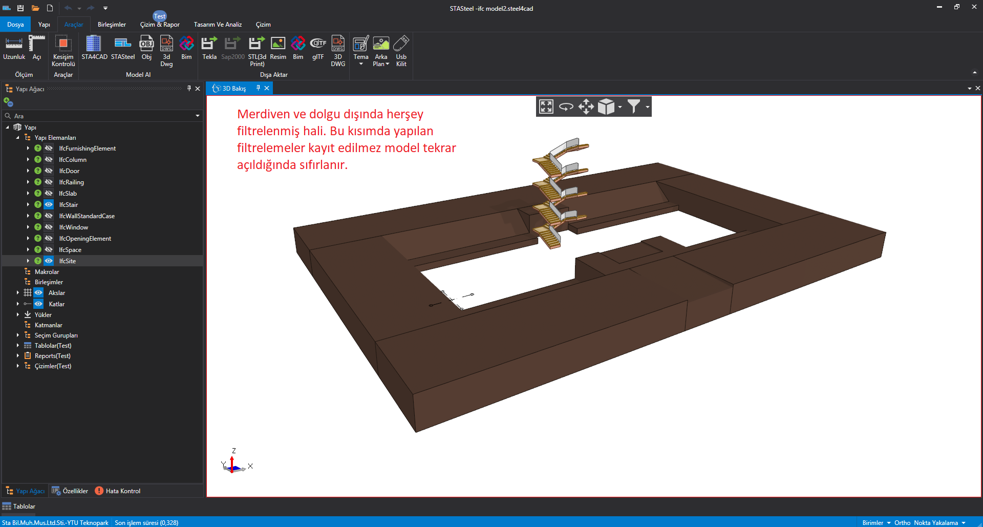The height and width of the screenshot is (527, 983).
Task: Open the Hata Kontrol panel
Action: pos(118,491)
